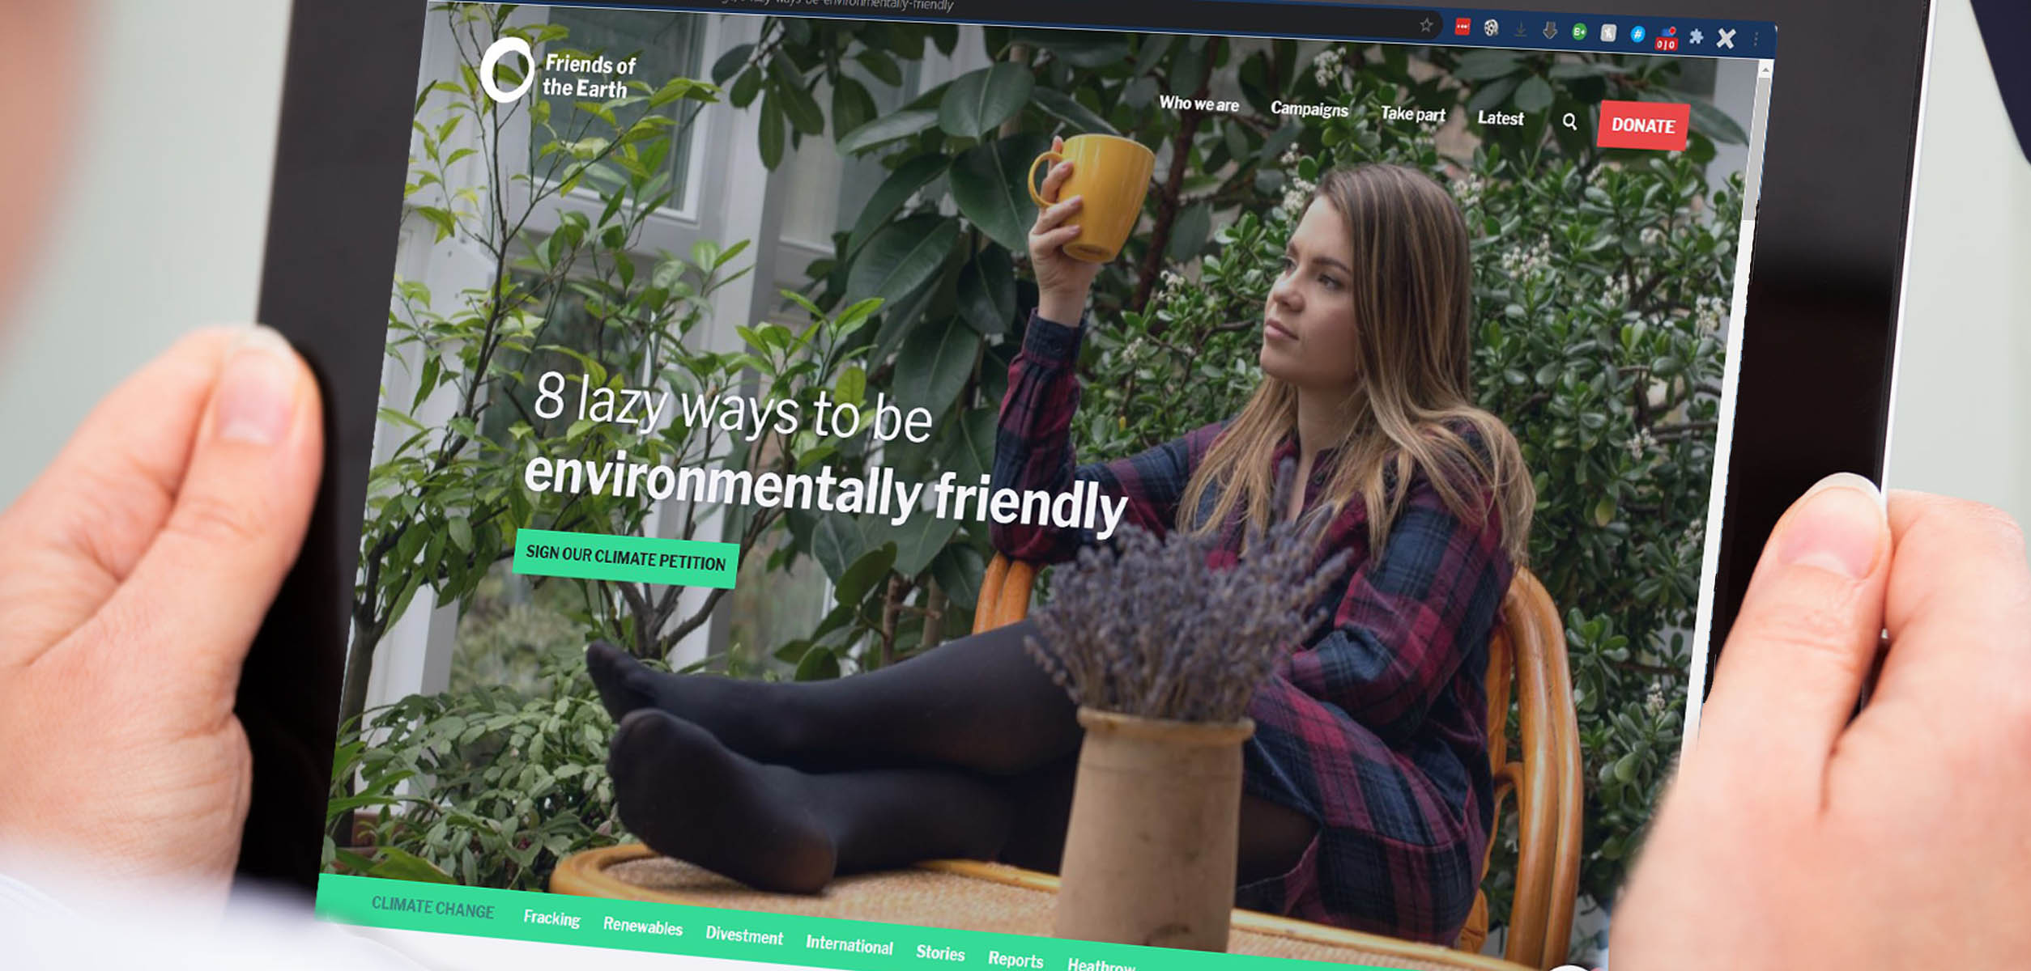Click the green B extension icon
The image size is (2031, 971).
pyautogui.click(x=1578, y=32)
